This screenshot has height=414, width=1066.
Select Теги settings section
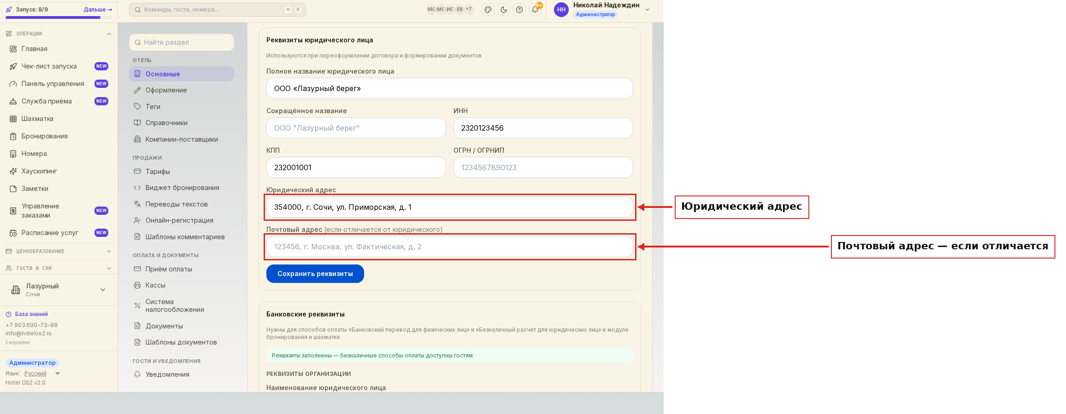tap(182, 107)
